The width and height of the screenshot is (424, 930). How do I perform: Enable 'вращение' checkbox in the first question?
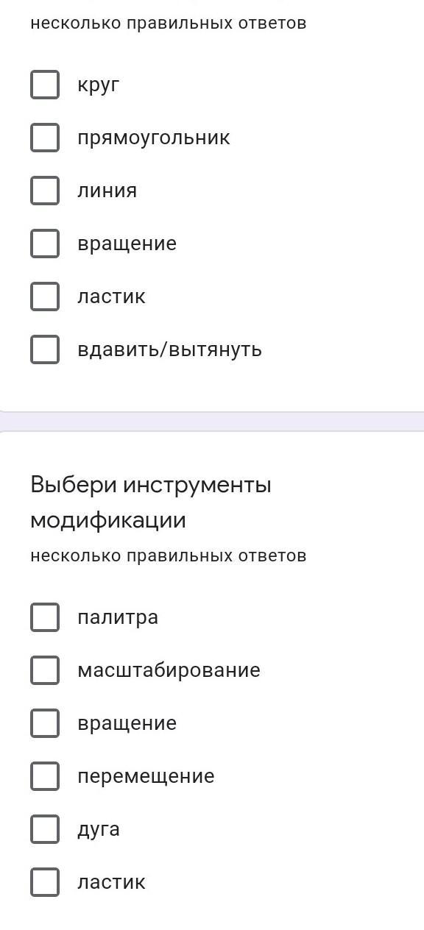(45, 244)
